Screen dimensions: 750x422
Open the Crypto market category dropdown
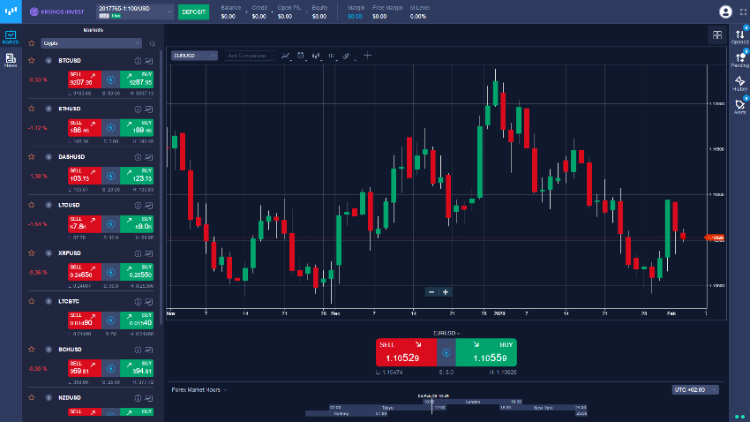click(x=91, y=43)
